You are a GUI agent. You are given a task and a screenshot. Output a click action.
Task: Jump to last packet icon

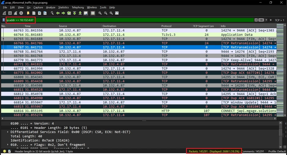(x=80, y=13)
